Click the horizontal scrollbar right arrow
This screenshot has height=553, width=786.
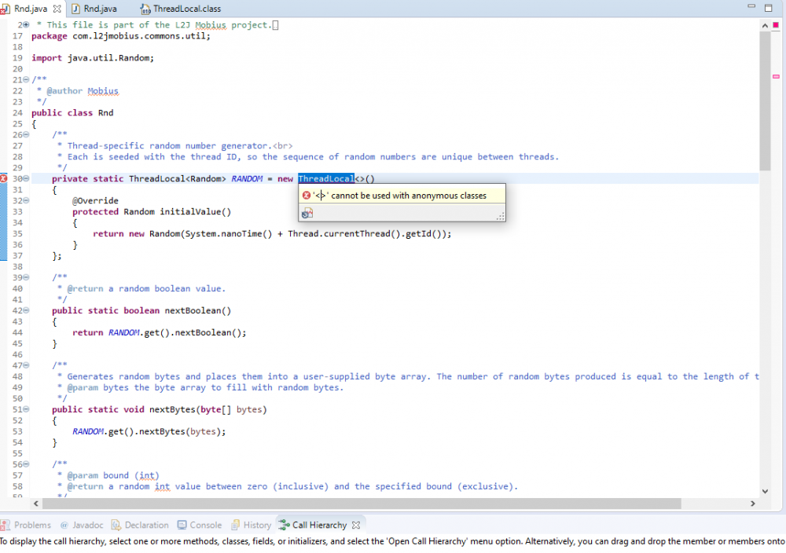[754, 504]
